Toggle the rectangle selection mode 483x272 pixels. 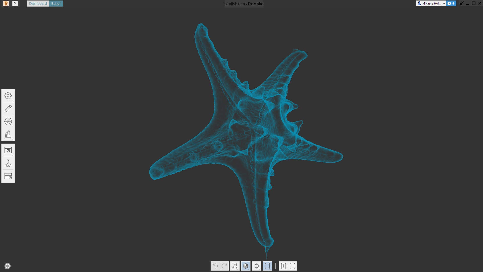(267, 266)
